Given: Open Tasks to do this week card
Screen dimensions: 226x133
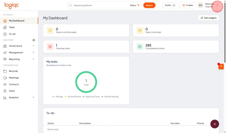Looking at the screenshot, I should point(86,30).
